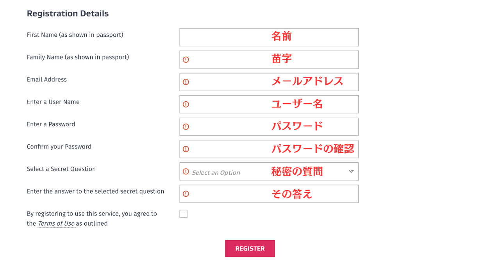Viewport: 500px width, 262px height.
Task: Open the Terms of Use link
Action: tap(56, 224)
